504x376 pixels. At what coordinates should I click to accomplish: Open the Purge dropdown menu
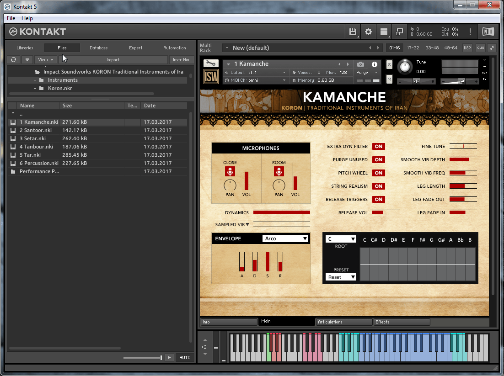point(366,73)
